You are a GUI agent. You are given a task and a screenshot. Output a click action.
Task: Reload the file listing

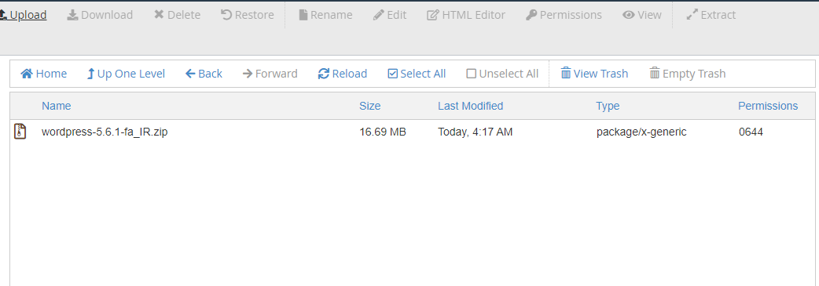point(343,74)
